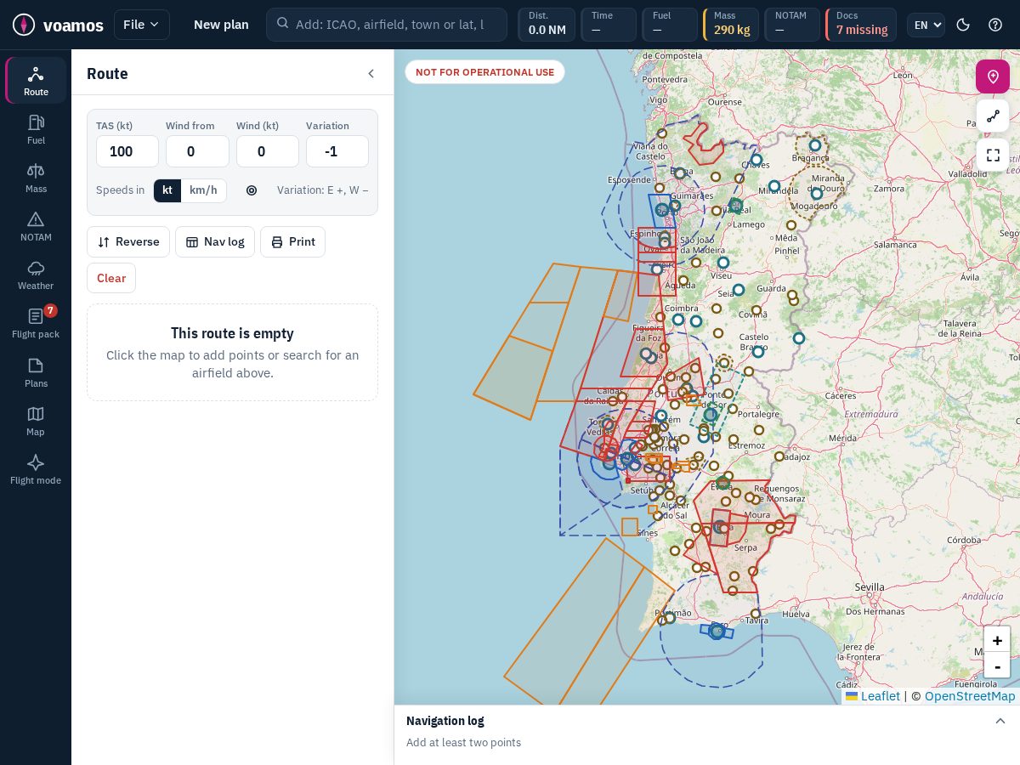Collapse the Route panel chevron
The height and width of the screenshot is (765, 1020).
(371, 74)
